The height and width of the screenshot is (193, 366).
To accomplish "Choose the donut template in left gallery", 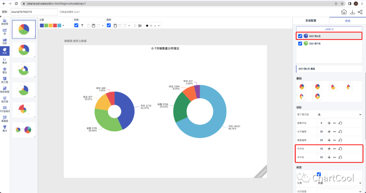I will point(24,50).
